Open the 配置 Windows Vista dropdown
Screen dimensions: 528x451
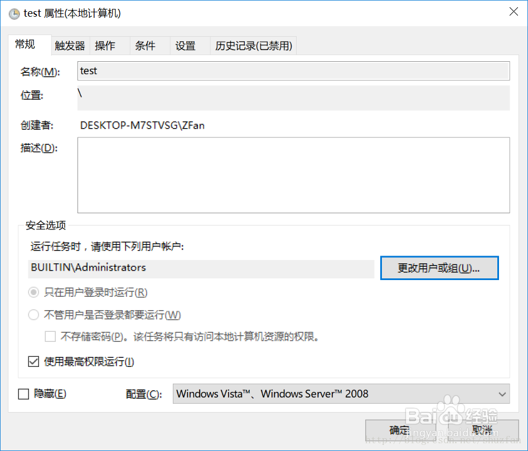coord(341,394)
